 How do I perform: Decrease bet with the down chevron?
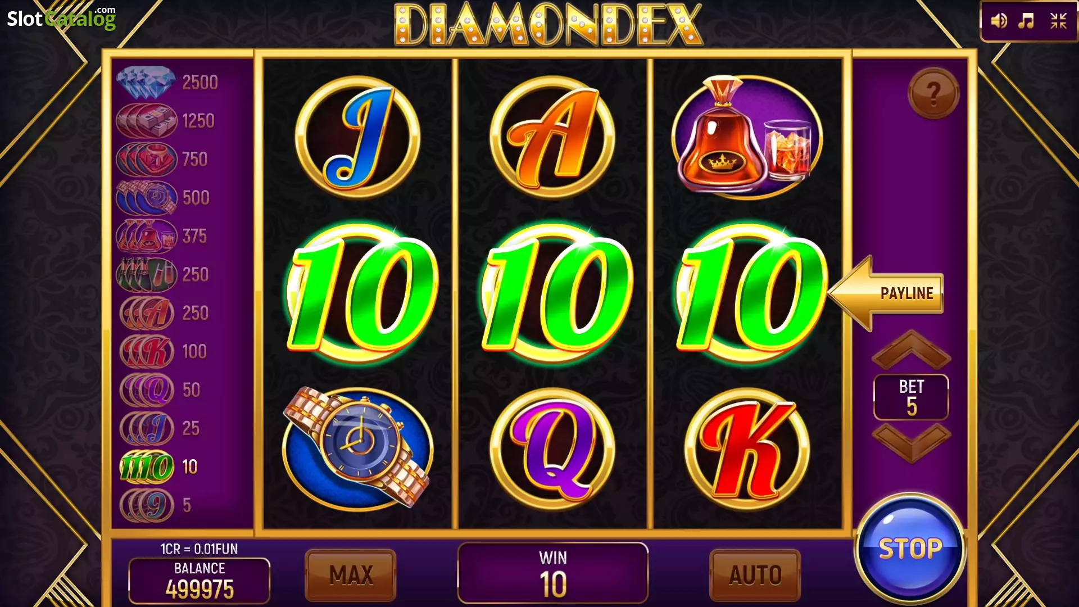coord(911,443)
